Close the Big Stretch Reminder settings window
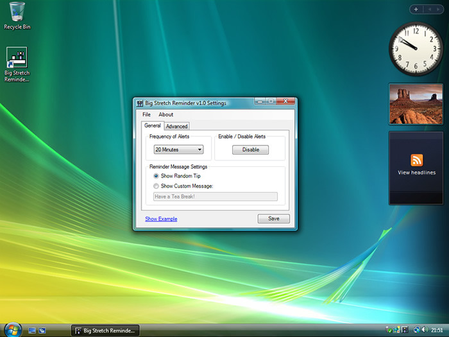Viewport: 449px width, 337px height. pyautogui.click(x=285, y=101)
